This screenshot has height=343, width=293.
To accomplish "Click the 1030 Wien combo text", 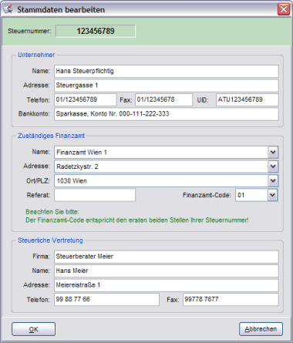I will [72, 181].
